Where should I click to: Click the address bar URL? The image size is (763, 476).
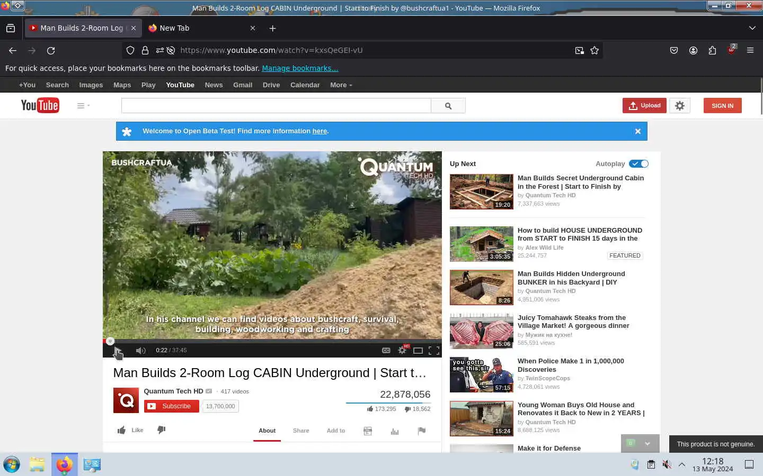(271, 50)
